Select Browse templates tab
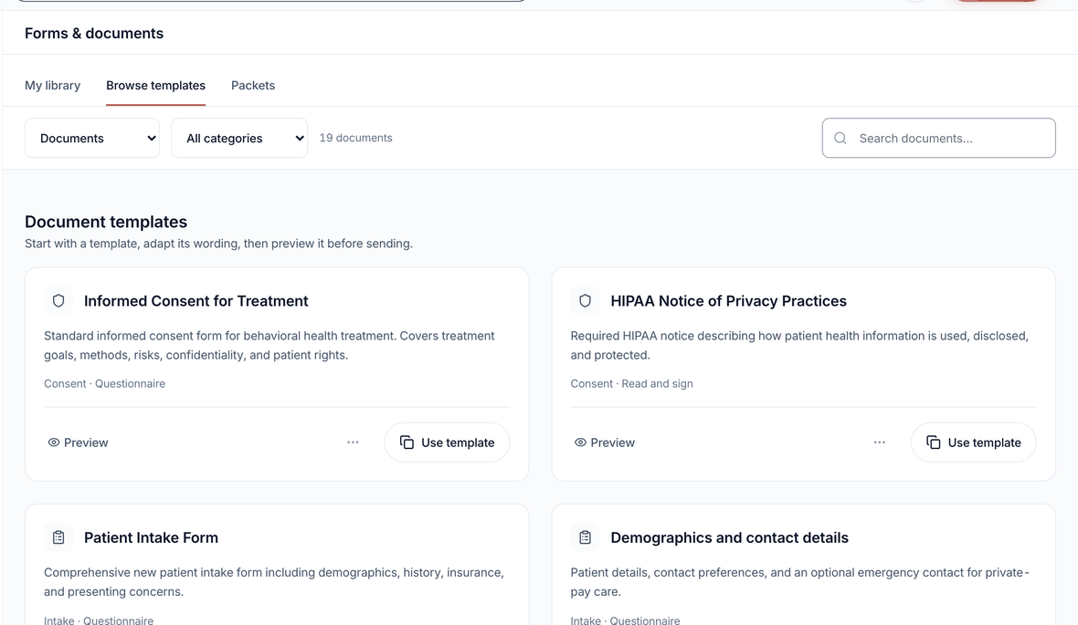The height and width of the screenshot is (625, 1078). point(155,85)
